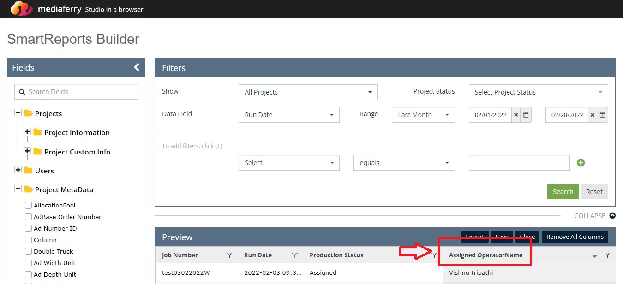Click the Remove All Columns button
This screenshot has height=284, width=623.
(575, 237)
